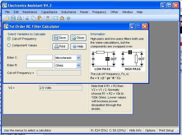This screenshot has height=135, width=182.
Task: Open the calculator toolbar icon
Action: (48, 18)
